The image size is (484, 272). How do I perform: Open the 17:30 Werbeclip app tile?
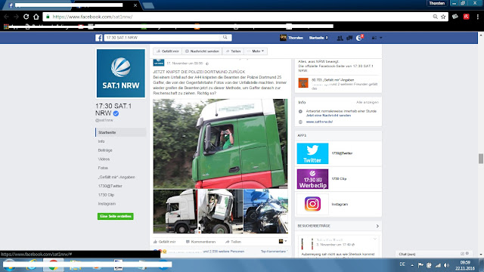tap(312, 179)
